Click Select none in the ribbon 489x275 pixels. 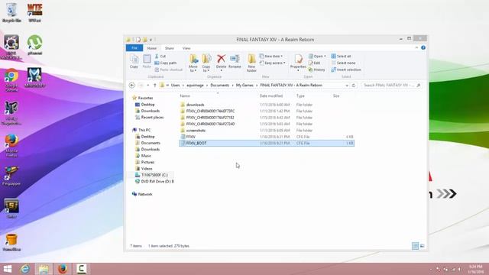click(343, 63)
